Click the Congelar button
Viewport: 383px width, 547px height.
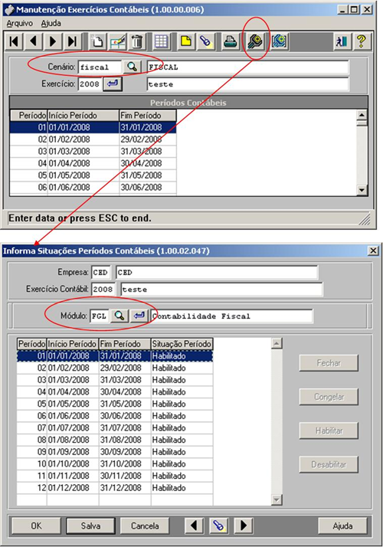tap(329, 397)
